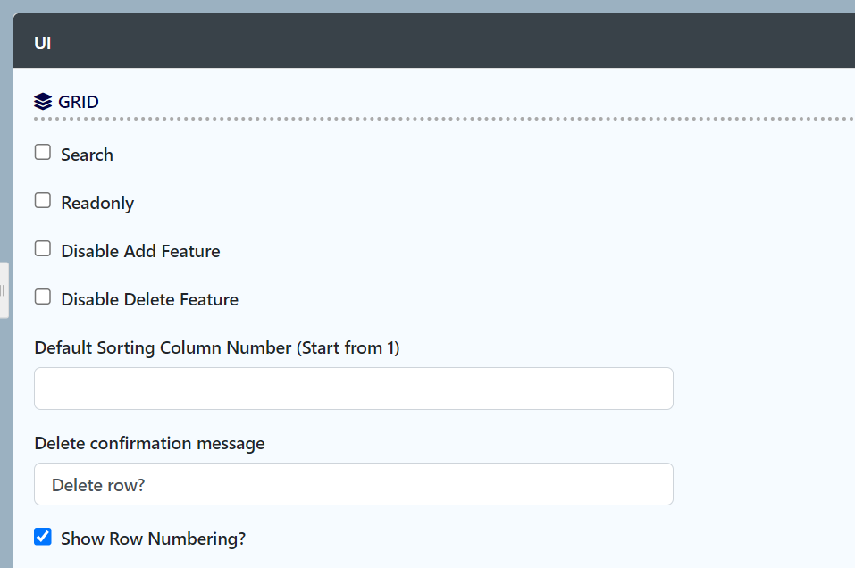855x568 pixels.
Task: Uncheck the Show Row Numbering checkbox
Action: tap(43, 537)
